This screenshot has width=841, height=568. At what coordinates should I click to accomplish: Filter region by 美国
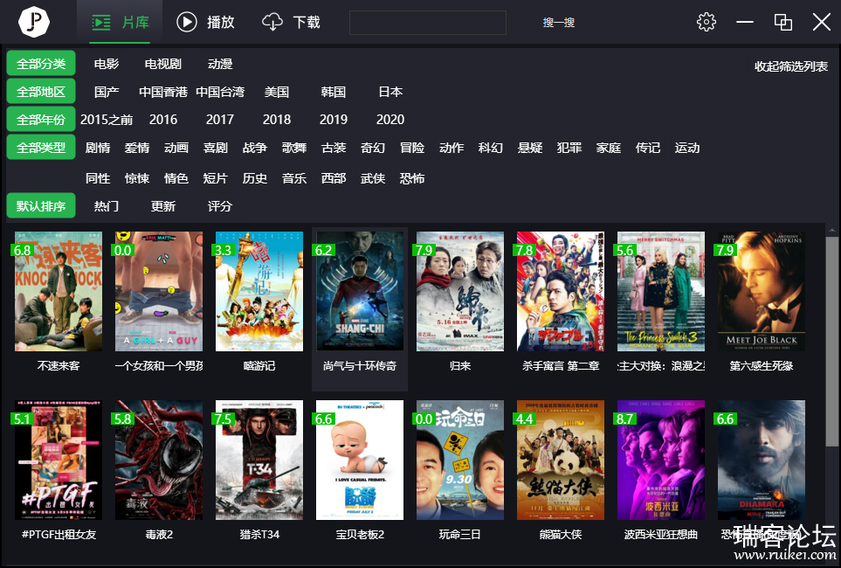tap(277, 92)
